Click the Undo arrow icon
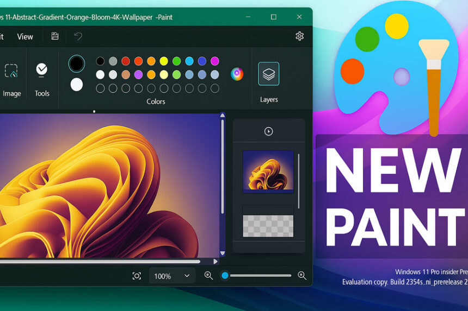 tap(78, 36)
